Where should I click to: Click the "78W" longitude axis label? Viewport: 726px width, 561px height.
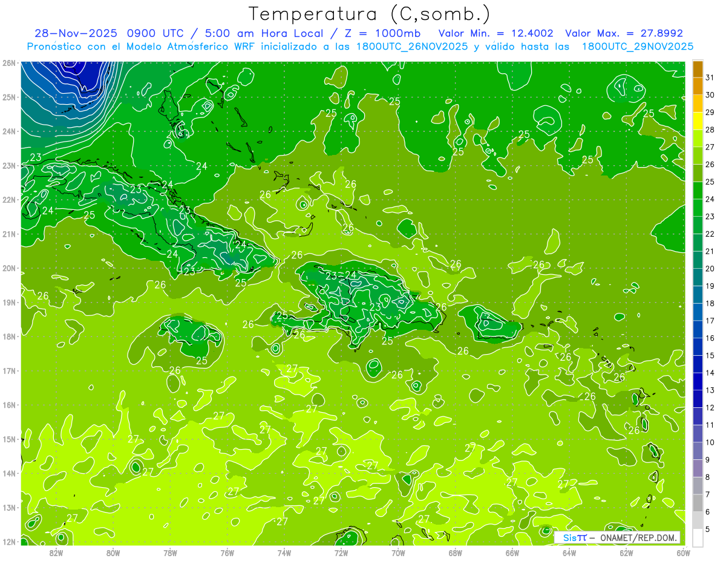(x=170, y=553)
